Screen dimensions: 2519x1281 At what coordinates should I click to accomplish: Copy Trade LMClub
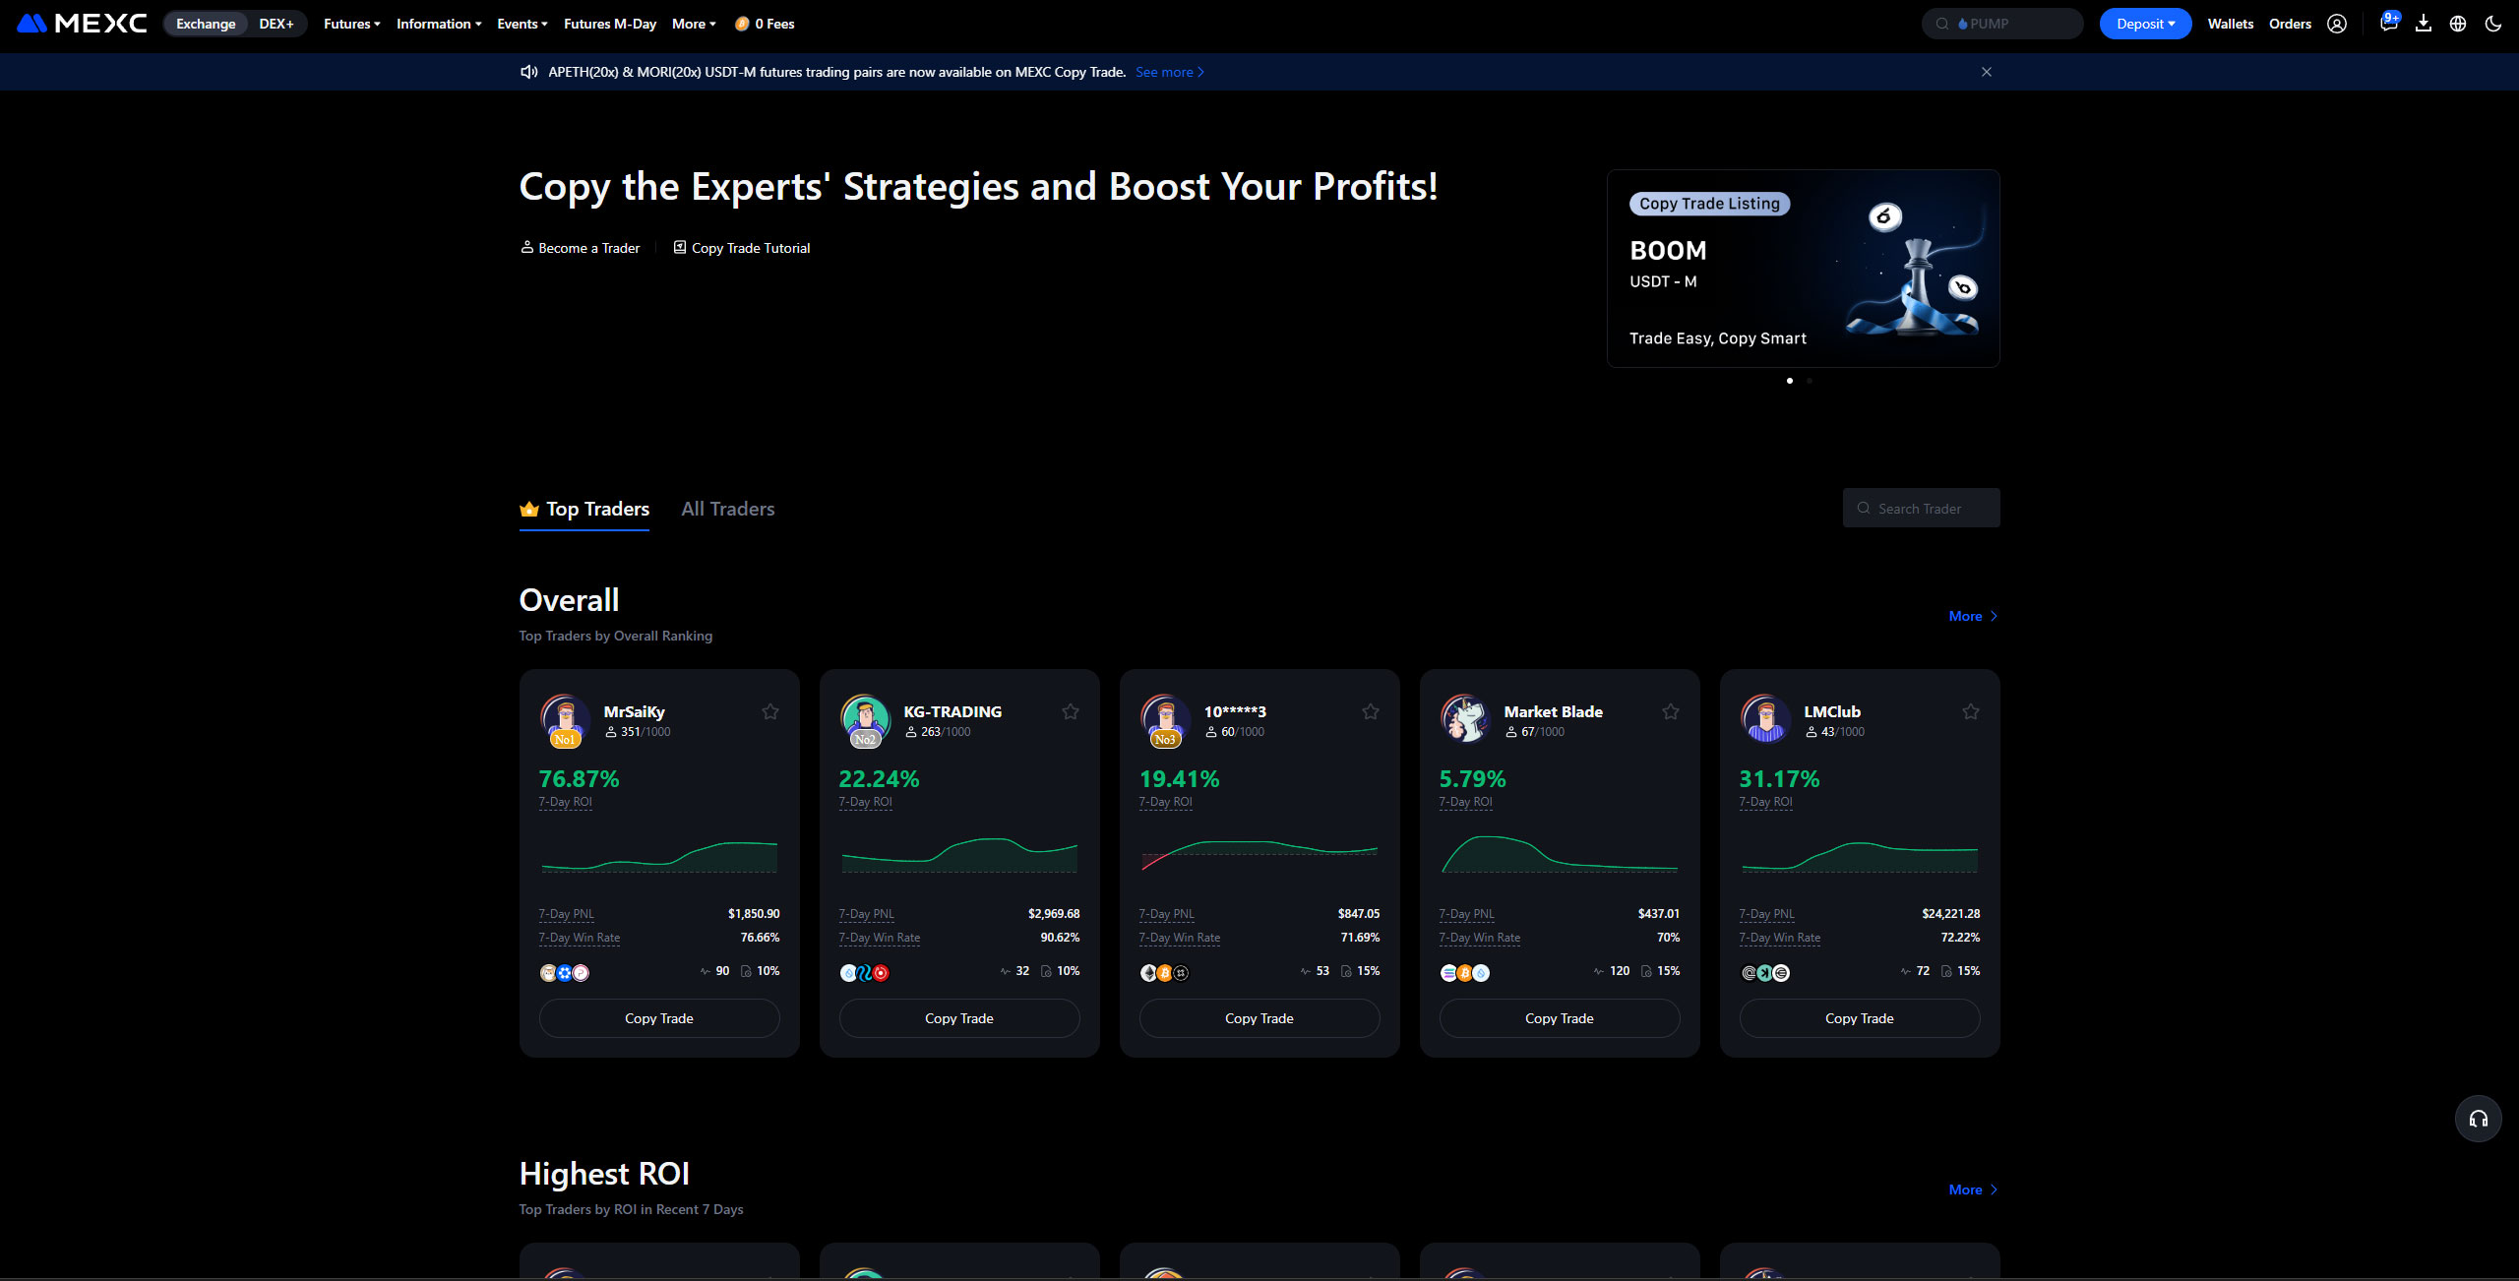[1860, 1018]
